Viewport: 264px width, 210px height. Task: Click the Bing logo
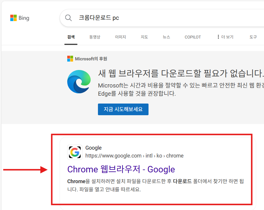pyautogui.click(x=19, y=18)
